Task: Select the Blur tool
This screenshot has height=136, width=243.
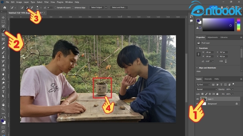Action: [x=3, y=74]
